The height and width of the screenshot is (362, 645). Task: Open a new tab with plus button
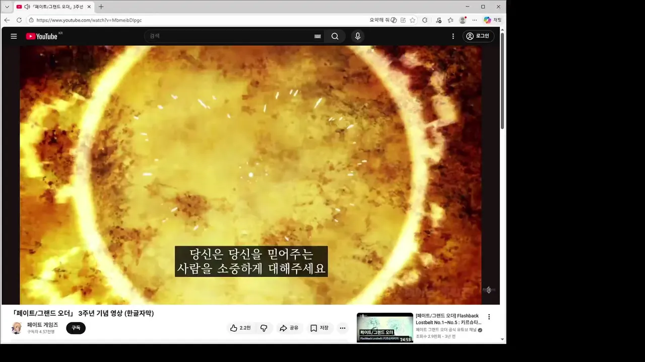101,7
